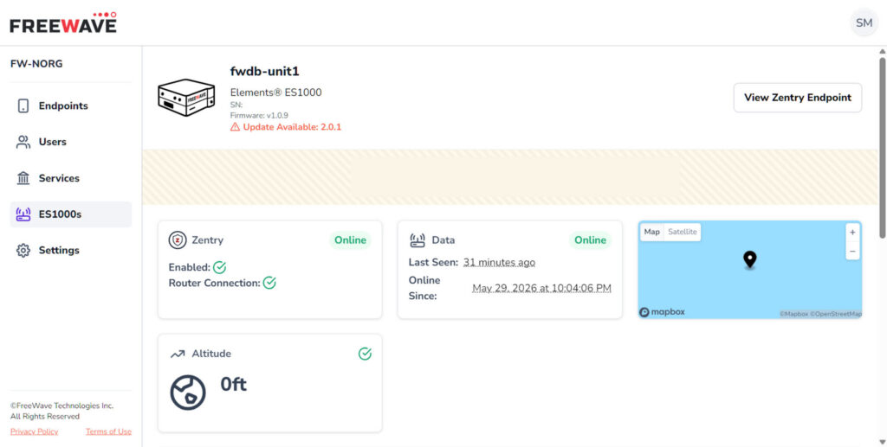The width and height of the screenshot is (887, 447).
Task: Click the '31 minutes ago' last seen value
Action: point(499,263)
